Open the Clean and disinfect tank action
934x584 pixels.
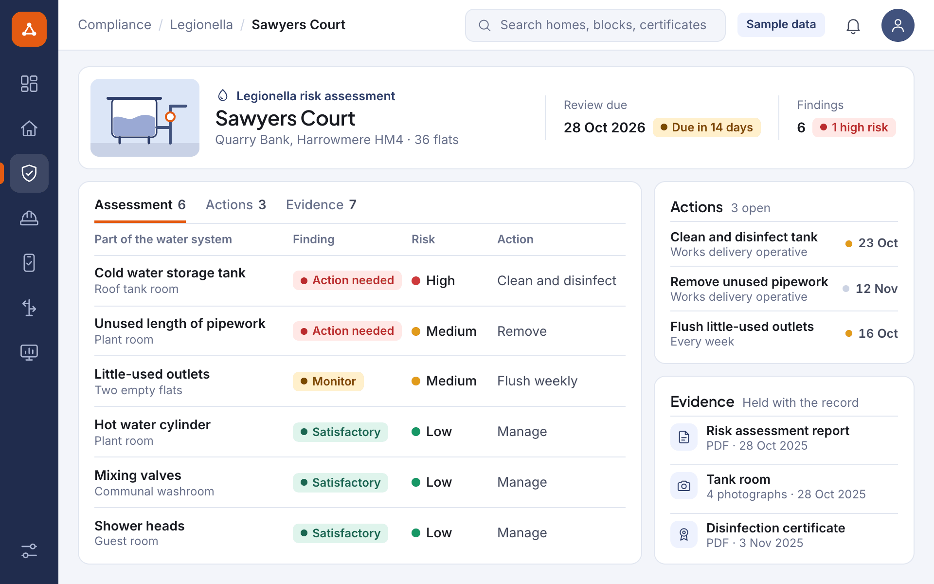tap(784, 244)
